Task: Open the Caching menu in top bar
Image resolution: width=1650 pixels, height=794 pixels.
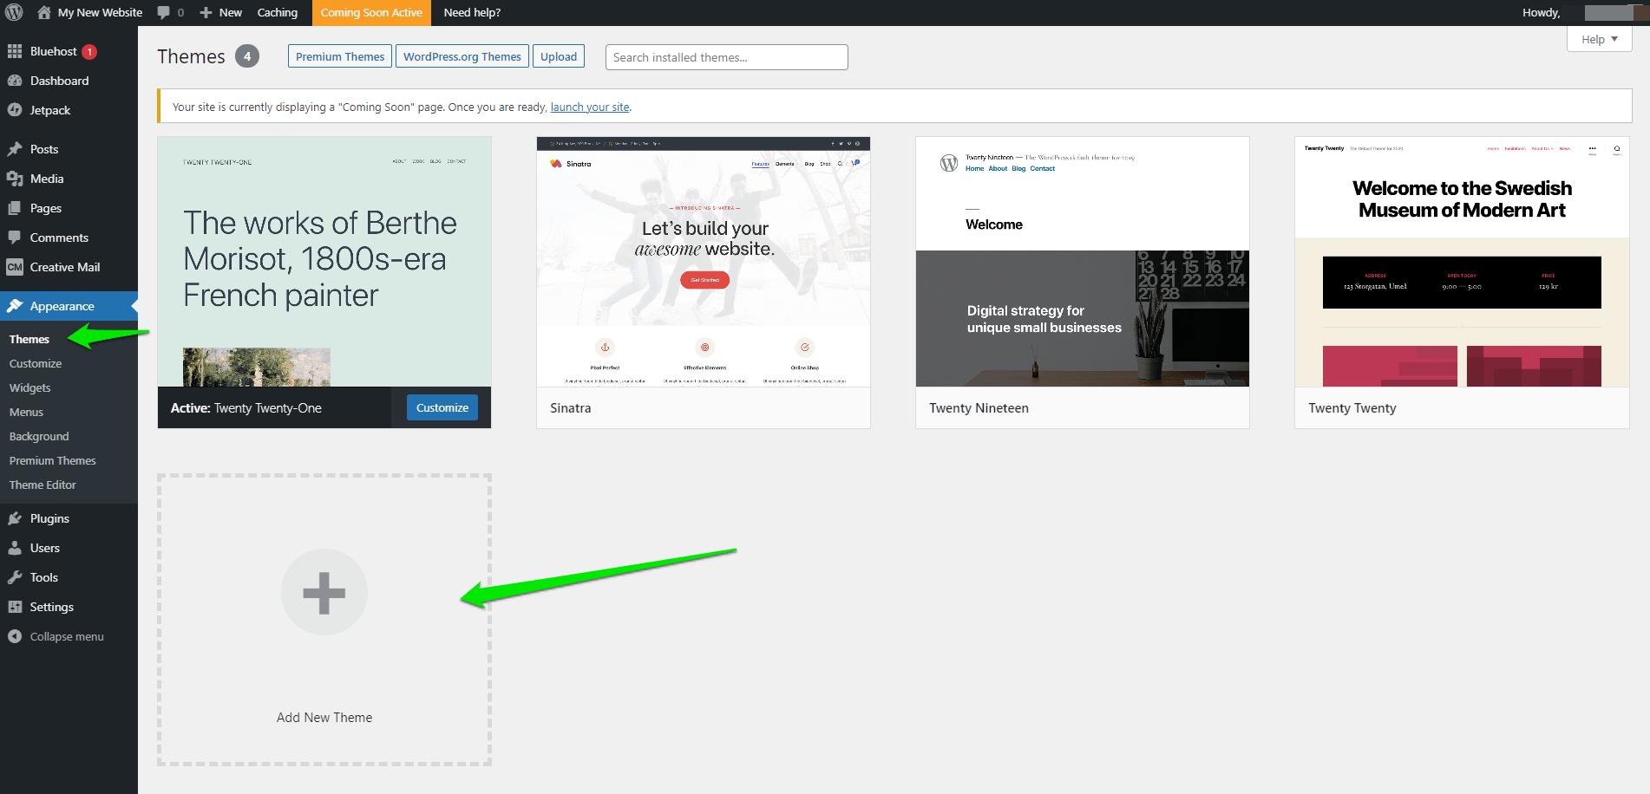Action: 278,12
